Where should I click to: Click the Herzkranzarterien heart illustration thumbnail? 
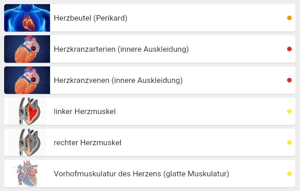pos(27,49)
